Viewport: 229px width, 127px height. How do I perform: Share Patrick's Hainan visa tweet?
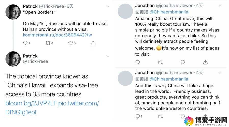[x=93, y=43]
